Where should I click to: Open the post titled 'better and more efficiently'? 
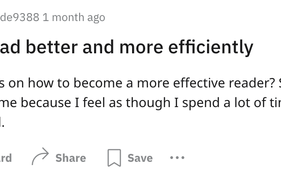pyautogui.click(x=126, y=47)
